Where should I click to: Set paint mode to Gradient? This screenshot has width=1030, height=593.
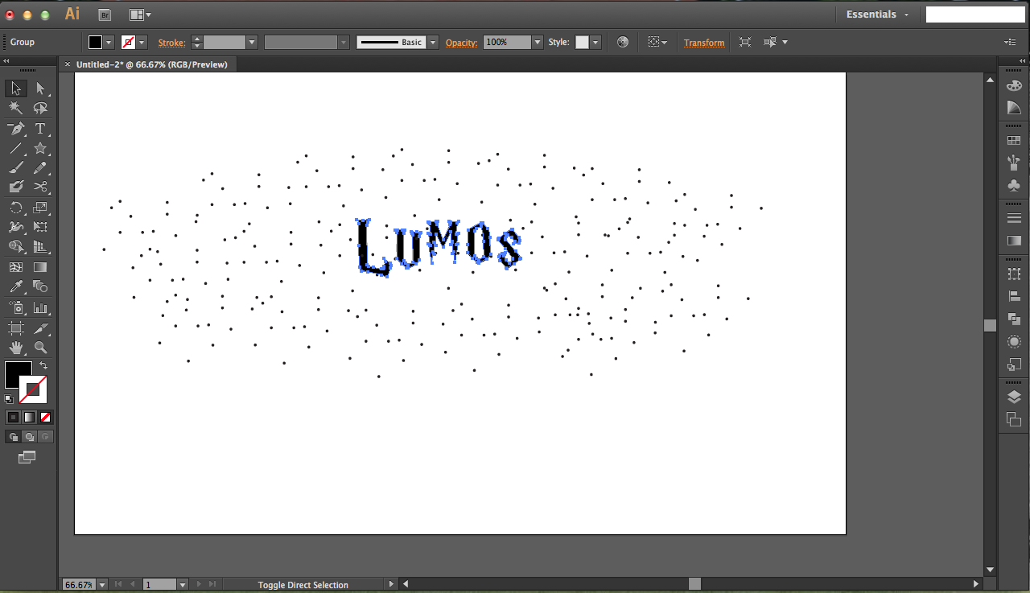pos(29,417)
